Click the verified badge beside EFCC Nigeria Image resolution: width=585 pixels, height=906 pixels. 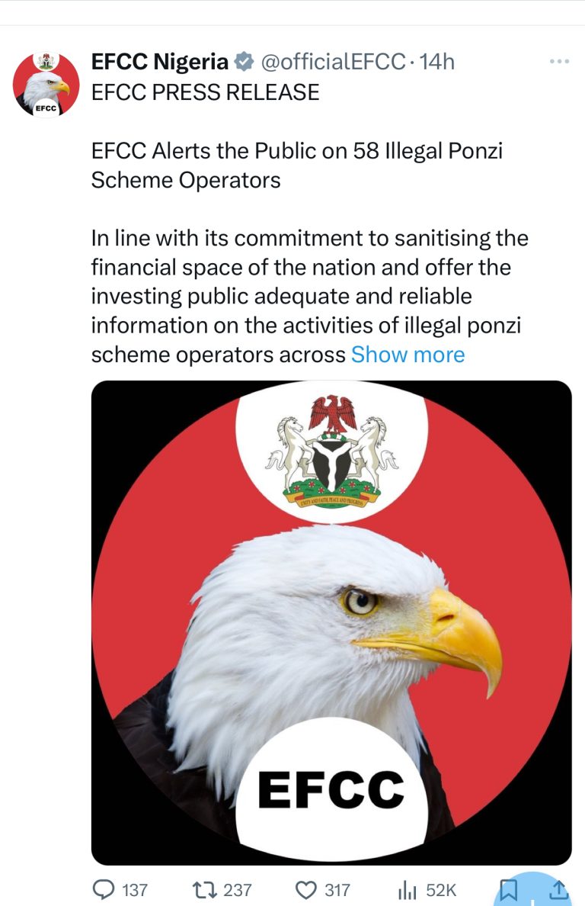coord(244,61)
